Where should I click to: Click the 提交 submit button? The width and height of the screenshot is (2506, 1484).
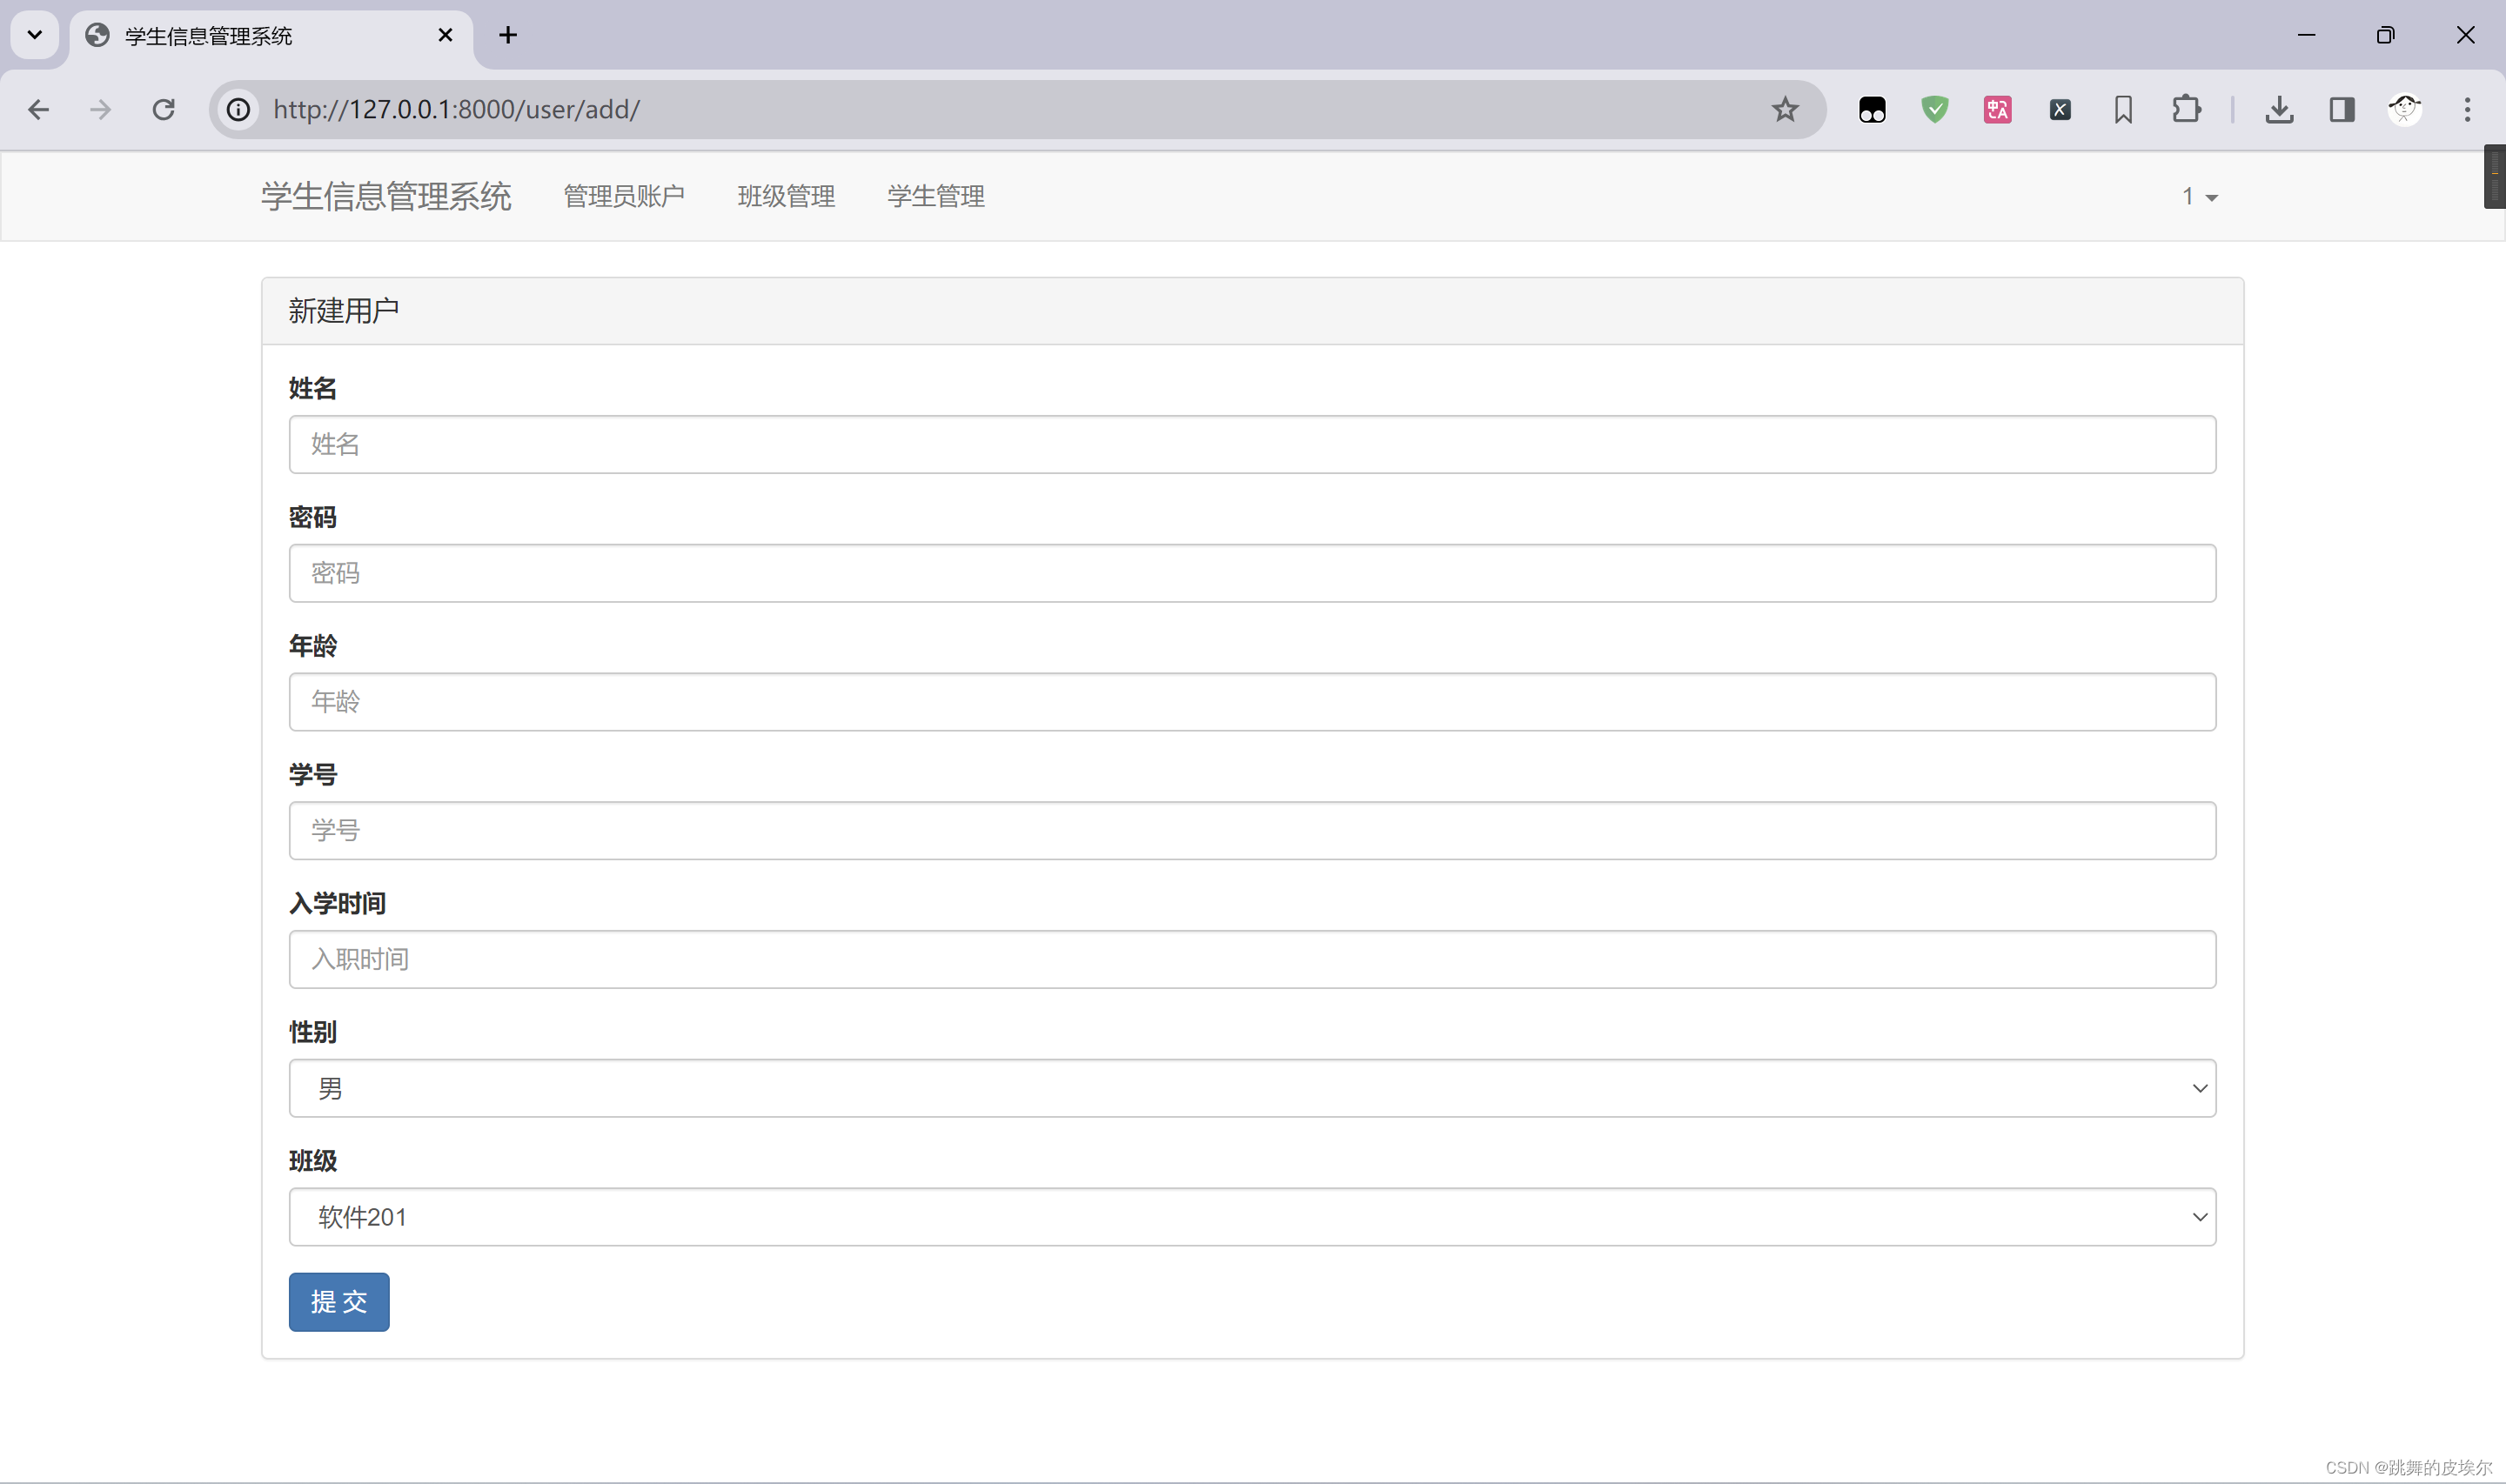click(339, 1302)
